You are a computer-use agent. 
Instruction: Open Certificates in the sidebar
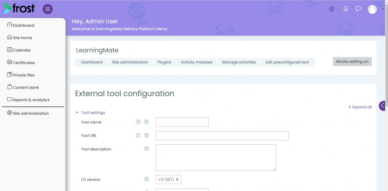click(24, 63)
